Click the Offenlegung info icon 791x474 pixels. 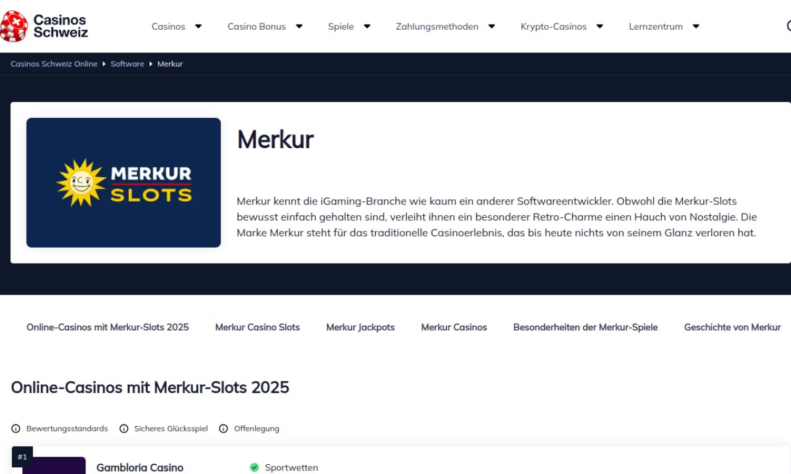(x=224, y=428)
